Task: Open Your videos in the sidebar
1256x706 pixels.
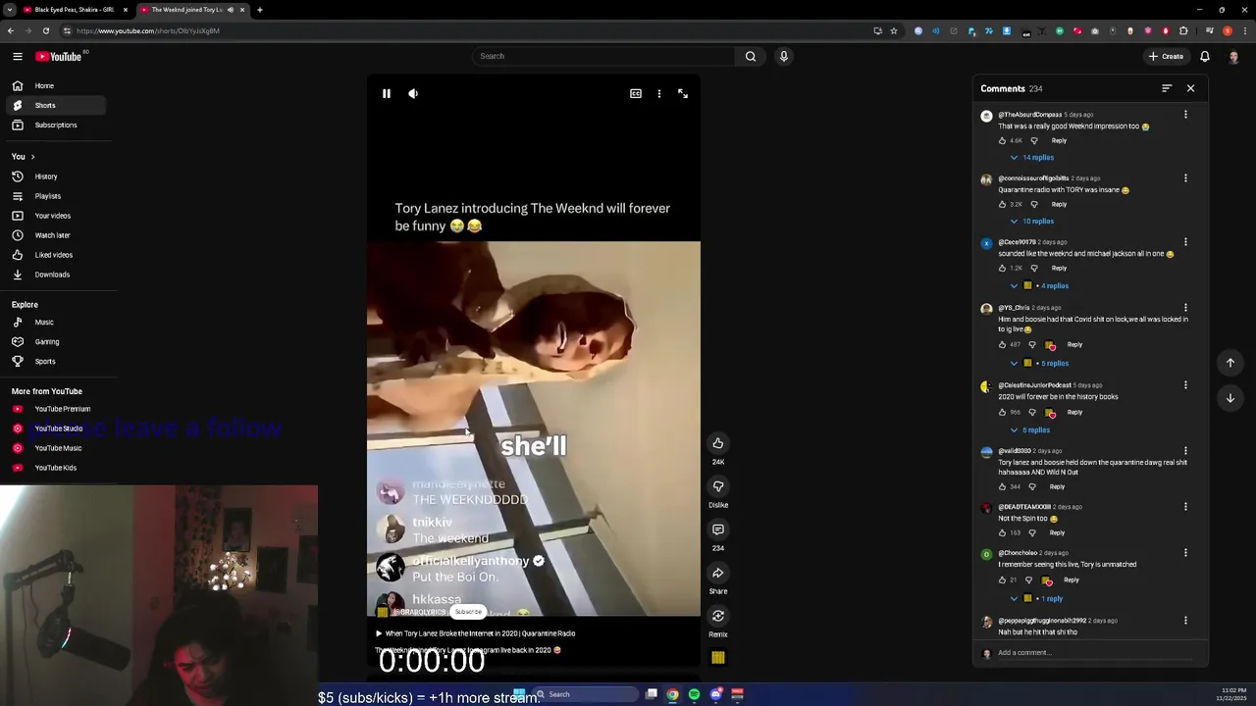Action: [54, 216]
